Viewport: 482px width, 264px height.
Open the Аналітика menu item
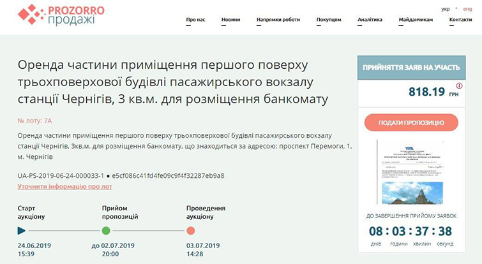370,20
